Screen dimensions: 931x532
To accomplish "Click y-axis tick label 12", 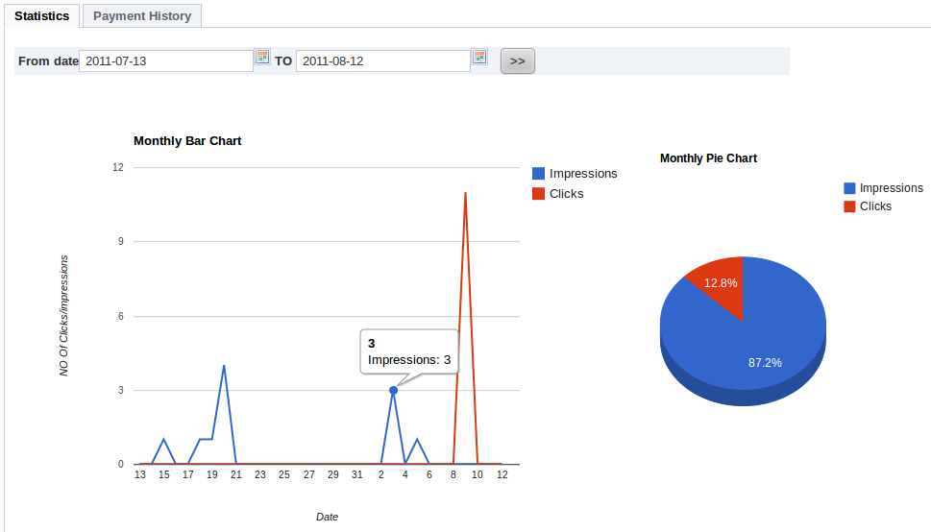I will [x=118, y=167].
